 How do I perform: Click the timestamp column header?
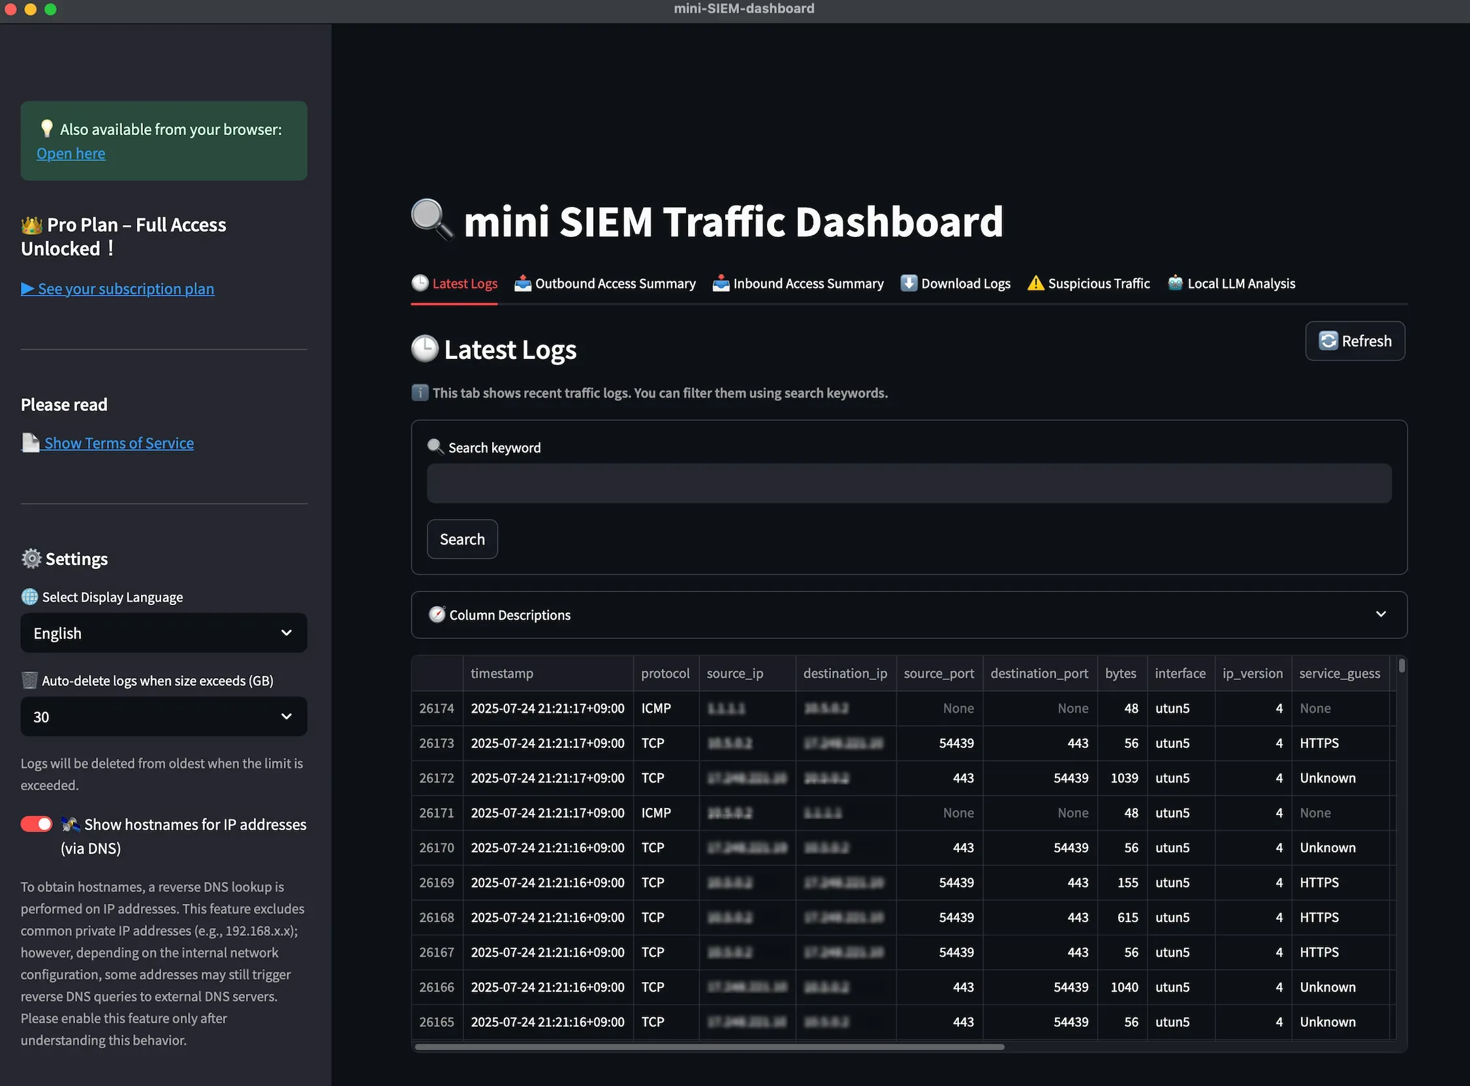coord(501,673)
